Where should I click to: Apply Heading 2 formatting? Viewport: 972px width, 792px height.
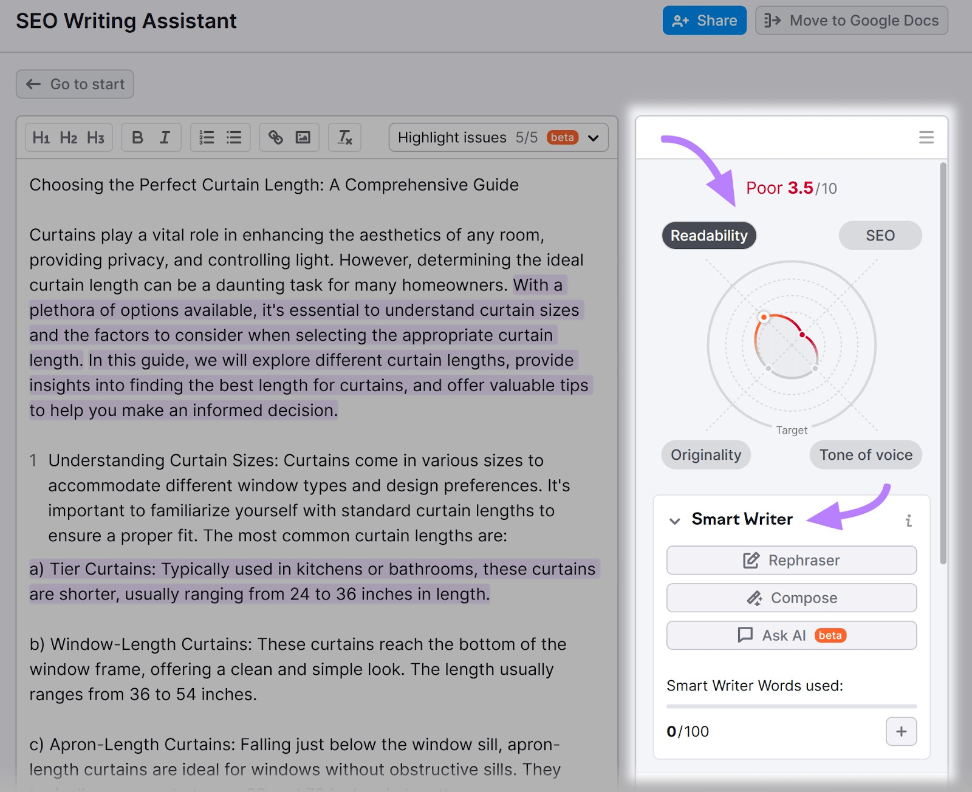(69, 138)
